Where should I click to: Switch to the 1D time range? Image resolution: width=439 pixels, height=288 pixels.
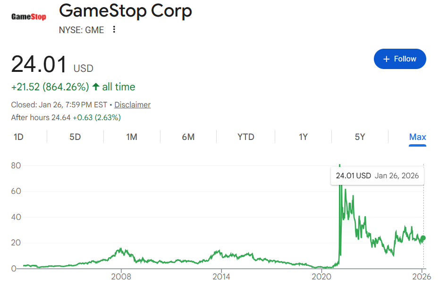tap(18, 137)
